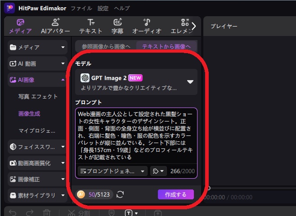Viewport: 296px width, 216px height.
Task: Click the メディア folder icon in sidebar
Action: [13, 47]
